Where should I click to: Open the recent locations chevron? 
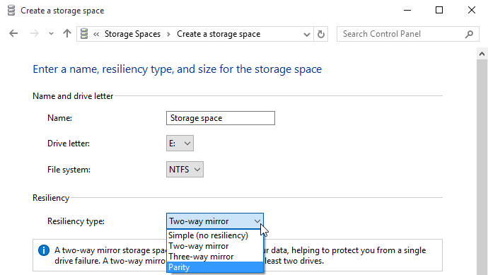pos(51,34)
